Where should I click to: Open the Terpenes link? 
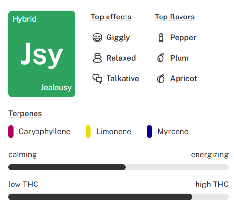(25, 114)
